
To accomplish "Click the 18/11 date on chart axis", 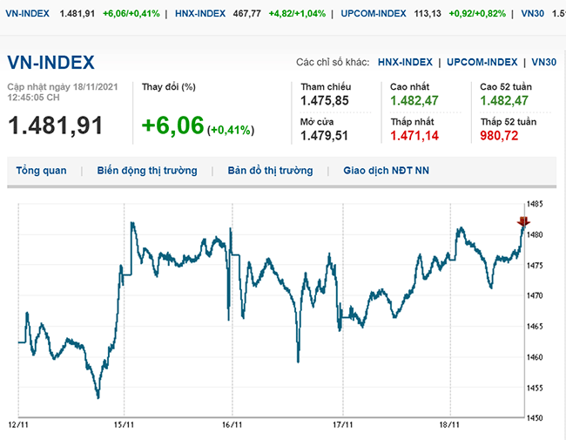I will [x=450, y=424].
